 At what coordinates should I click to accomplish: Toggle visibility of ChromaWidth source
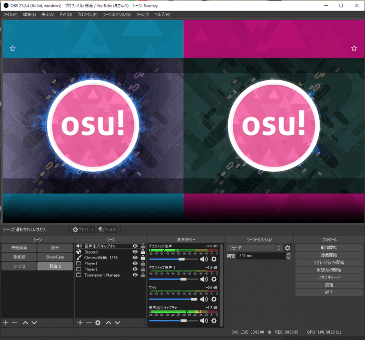click(135, 258)
